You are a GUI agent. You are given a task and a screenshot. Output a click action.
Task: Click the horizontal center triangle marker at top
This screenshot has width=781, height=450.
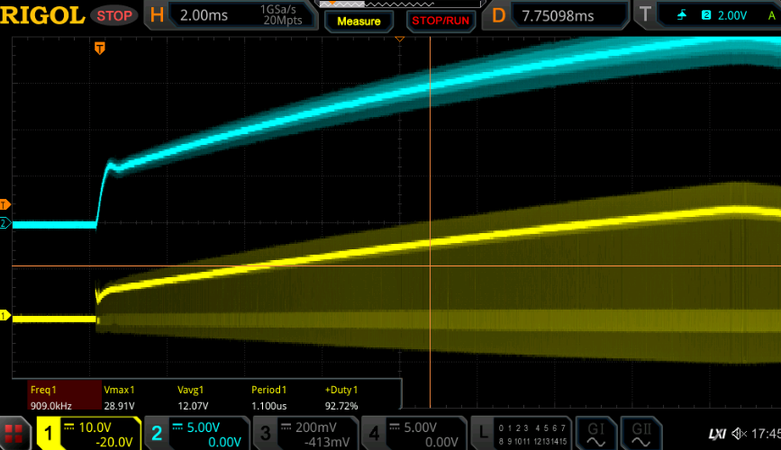pyautogui.click(x=399, y=39)
